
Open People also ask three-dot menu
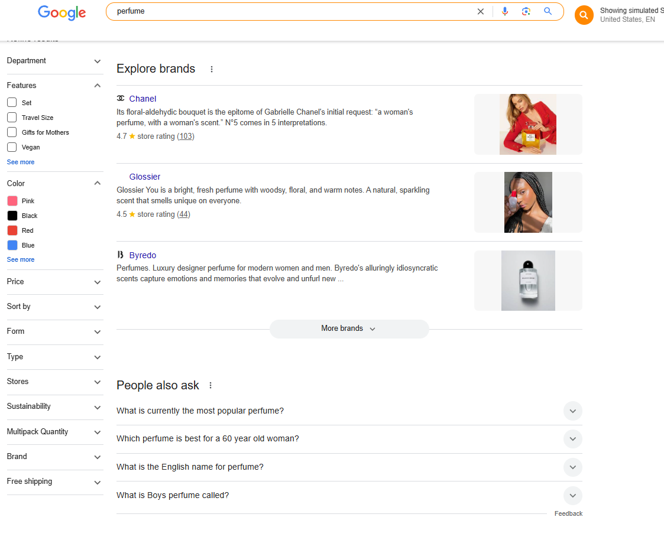point(210,386)
